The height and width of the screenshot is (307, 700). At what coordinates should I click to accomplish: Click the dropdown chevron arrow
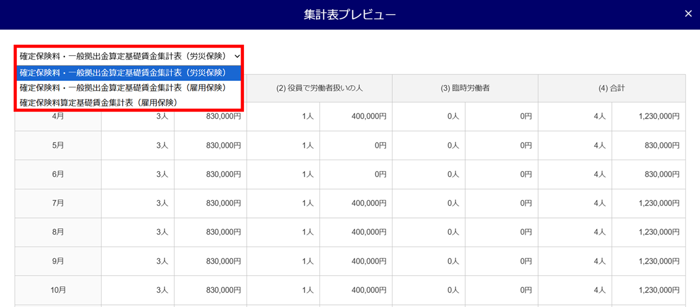pyautogui.click(x=237, y=56)
